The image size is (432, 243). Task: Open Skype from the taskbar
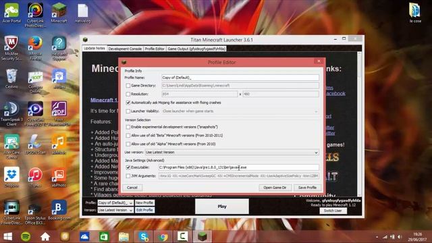pyautogui.click(x=144, y=236)
